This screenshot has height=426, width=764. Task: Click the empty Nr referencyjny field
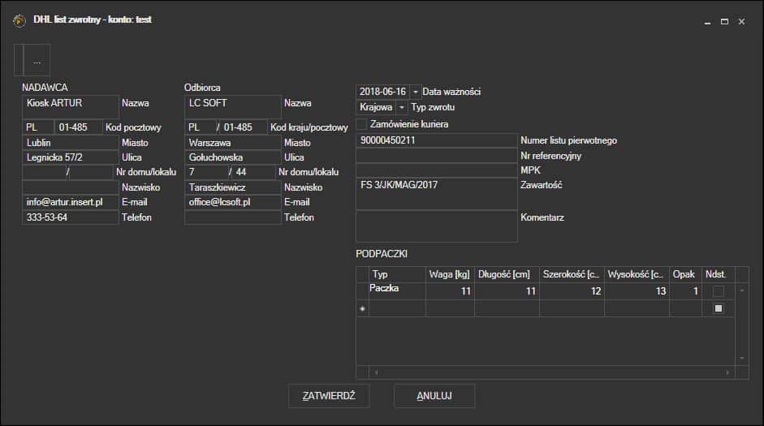tap(437, 156)
